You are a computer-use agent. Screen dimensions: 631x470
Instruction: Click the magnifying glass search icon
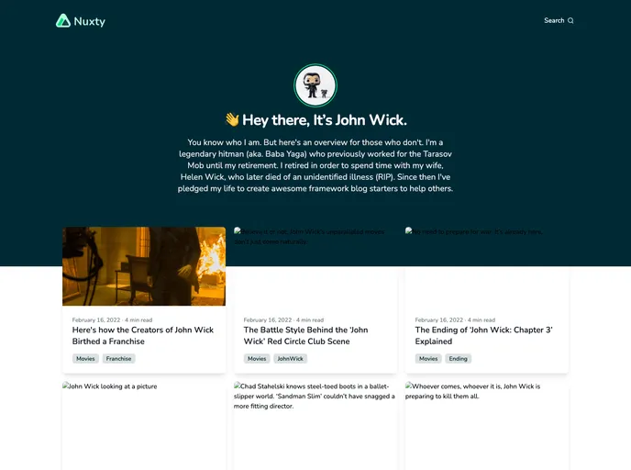pos(570,20)
